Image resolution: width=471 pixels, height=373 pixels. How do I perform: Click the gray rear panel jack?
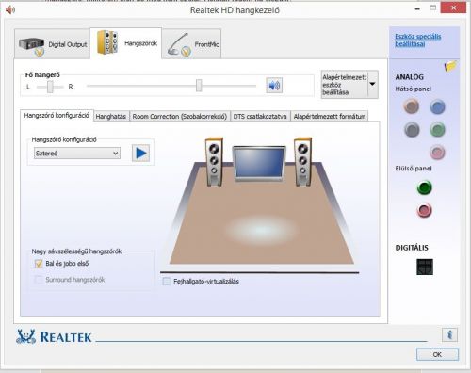[x=412, y=130]
